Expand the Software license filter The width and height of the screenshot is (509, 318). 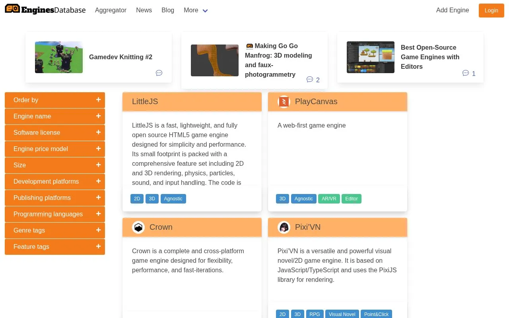(x=55, y=133)
